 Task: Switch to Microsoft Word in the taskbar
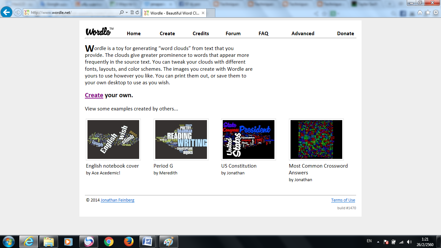pos(148,242)
